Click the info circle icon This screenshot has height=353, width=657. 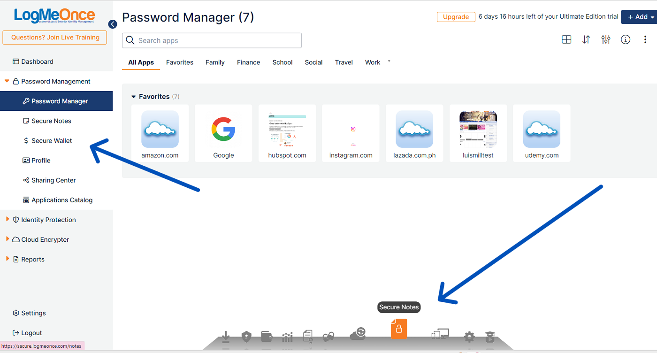[x=626, y=40]
